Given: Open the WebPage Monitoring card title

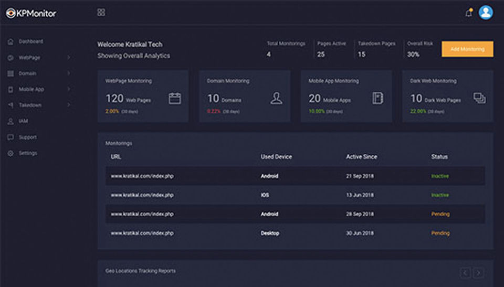Looking at the screenshot, I should [x=129, y=81].
